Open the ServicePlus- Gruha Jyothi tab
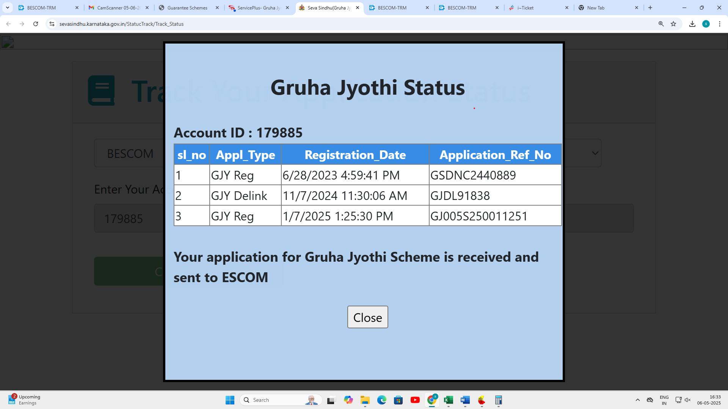The image size is (728, 409). (258, 8)
